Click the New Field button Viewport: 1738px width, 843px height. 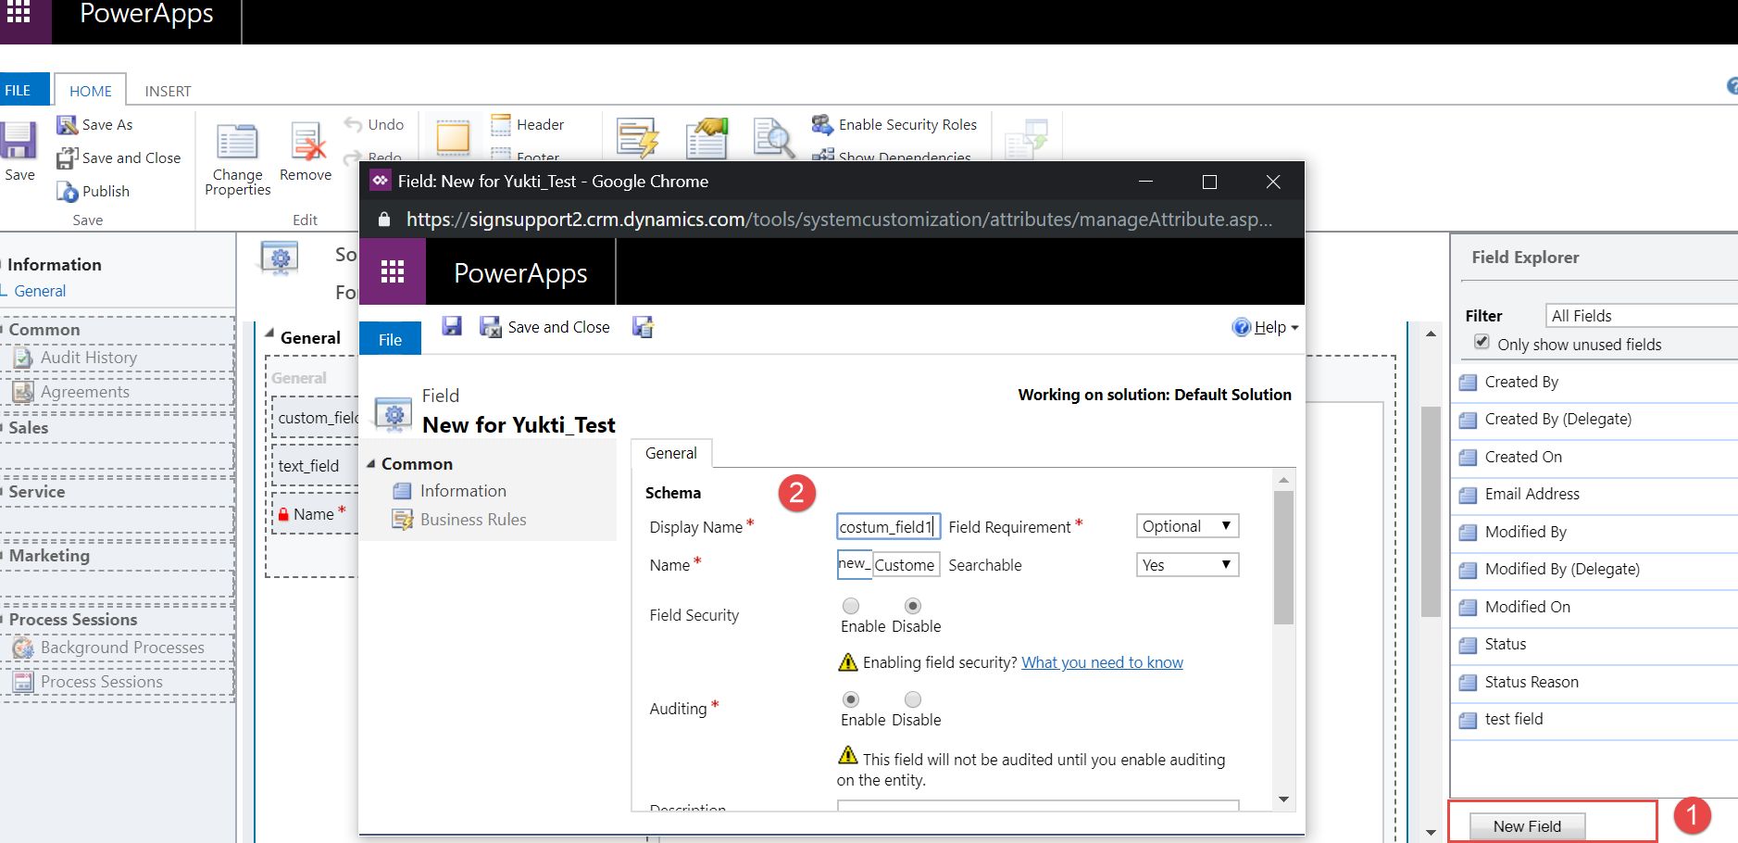point(1527,826)
